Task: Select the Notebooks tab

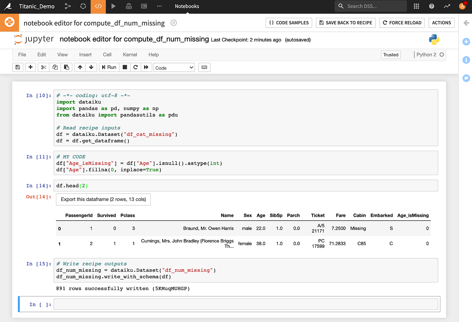Action: click(186, 6)
